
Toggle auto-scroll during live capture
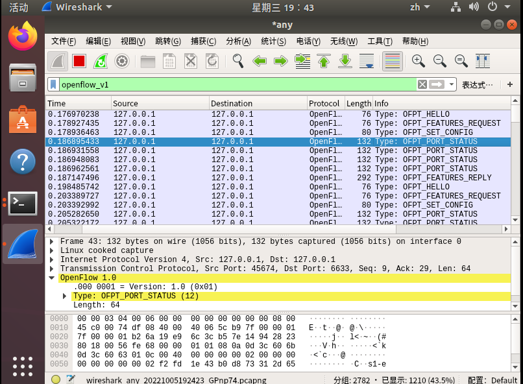[366, 62]
